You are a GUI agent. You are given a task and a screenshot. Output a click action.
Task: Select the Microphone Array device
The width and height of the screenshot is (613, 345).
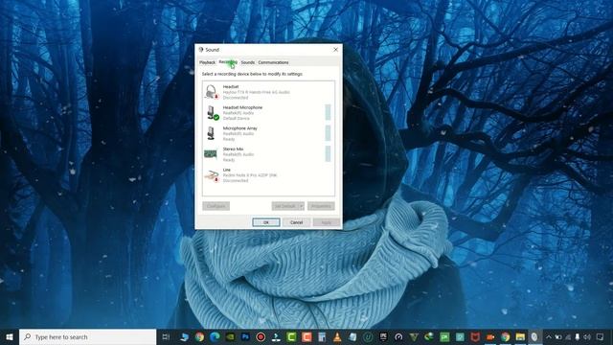click(268, 133)
